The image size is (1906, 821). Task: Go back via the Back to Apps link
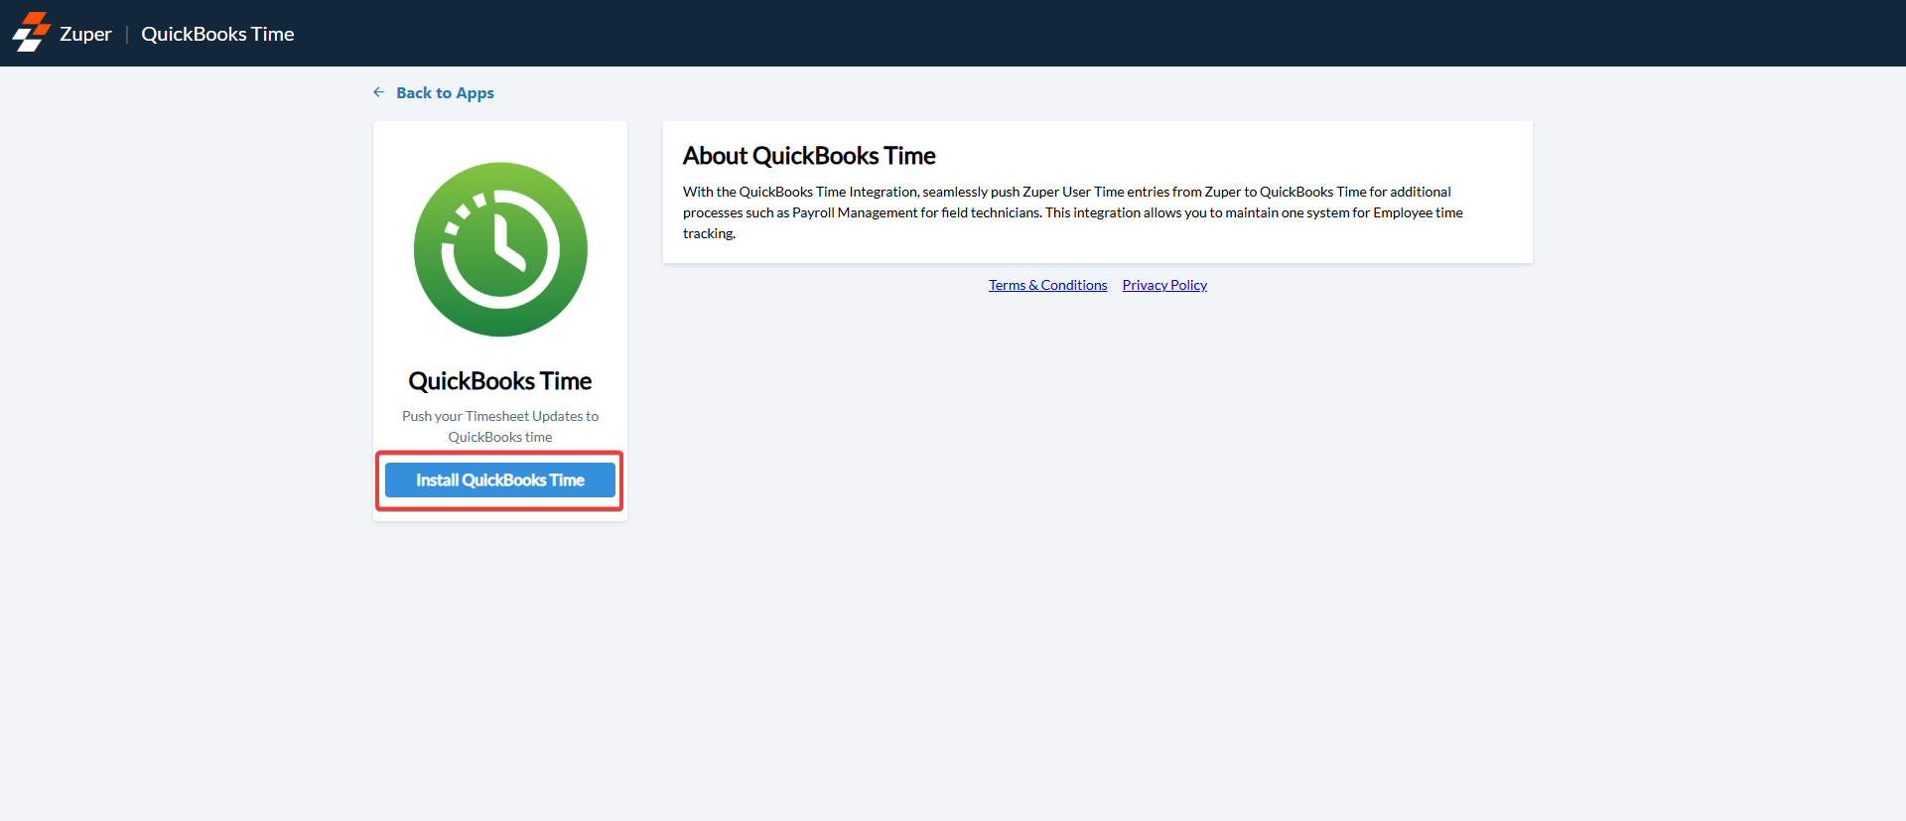[445, 92]
